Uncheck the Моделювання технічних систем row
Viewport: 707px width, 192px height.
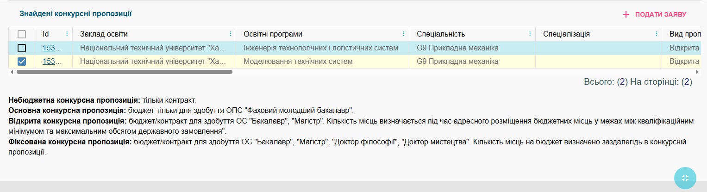click(x=22, y=62)
